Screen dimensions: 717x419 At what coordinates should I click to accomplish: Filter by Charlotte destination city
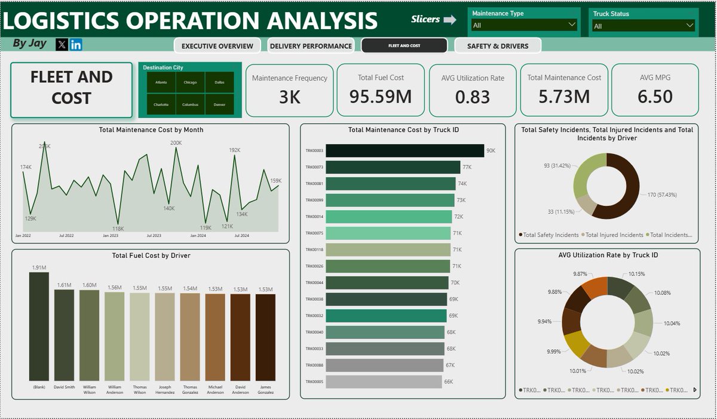[x=161, y=104]
